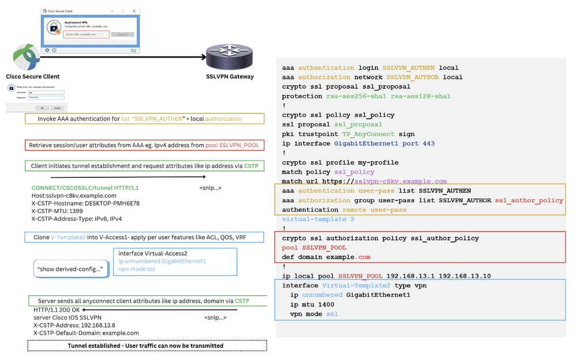Click the "ip local pool SSLVPN_POOL" config line
Image resolution: width=576 pixels, height=360 pixels.
coord(386,276)
